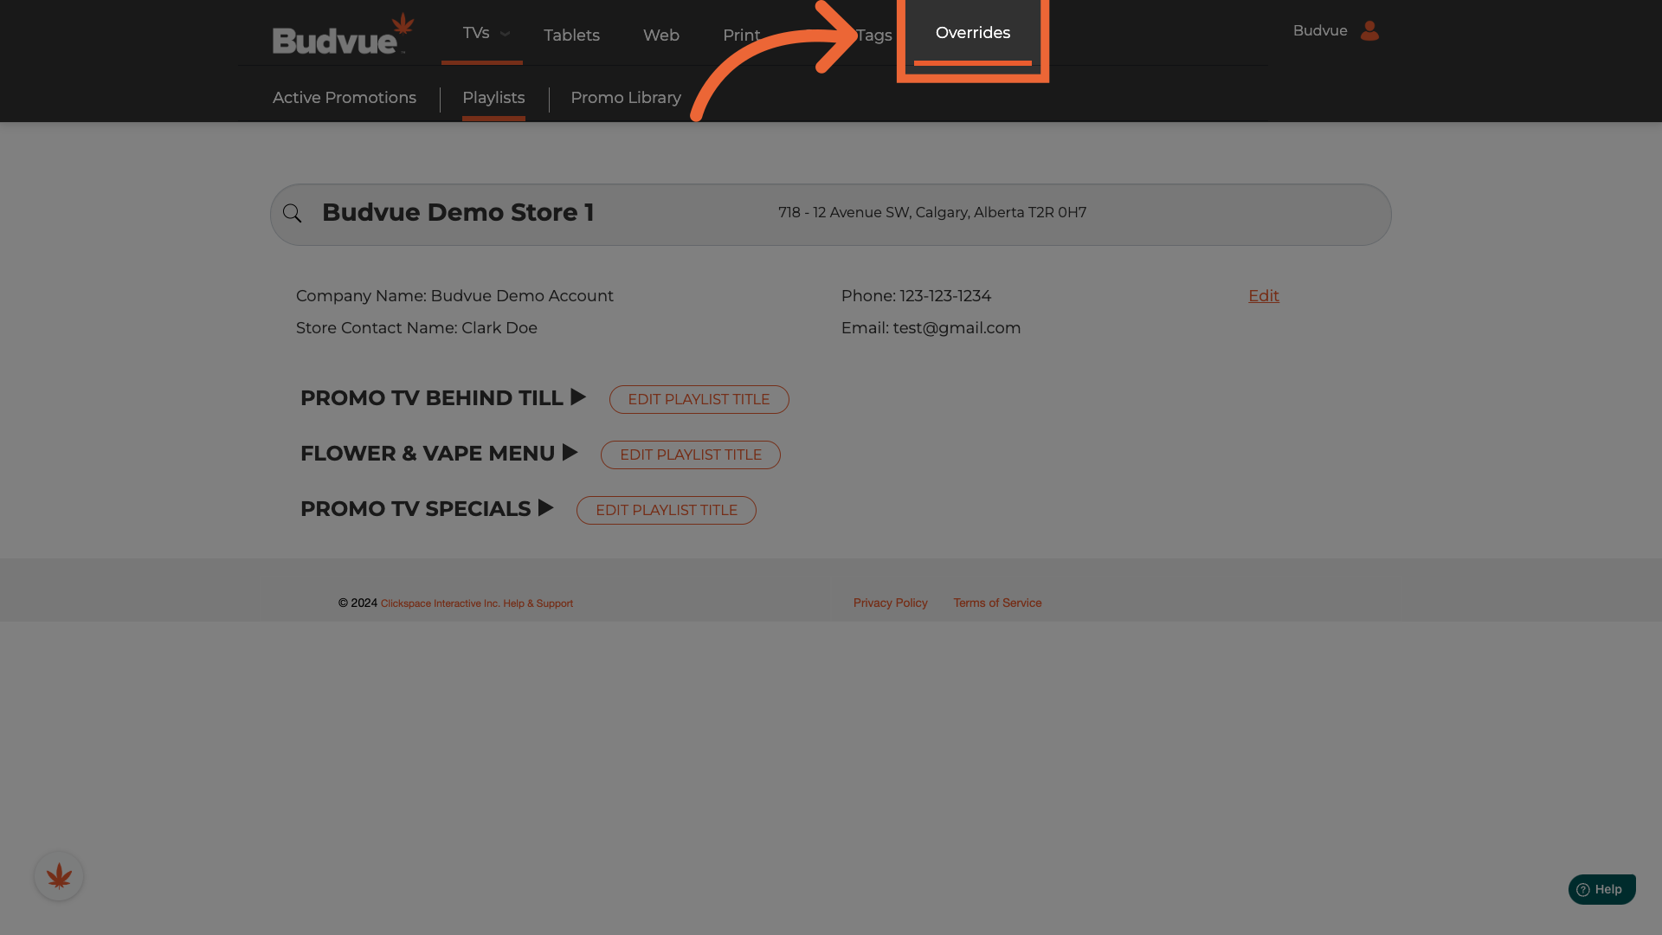
Task: Expand the TVs menu chevron
Action: pos(505,34)
